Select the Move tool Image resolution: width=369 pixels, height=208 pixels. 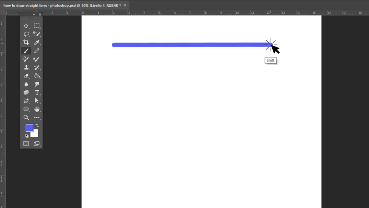(x=26, y=26)
